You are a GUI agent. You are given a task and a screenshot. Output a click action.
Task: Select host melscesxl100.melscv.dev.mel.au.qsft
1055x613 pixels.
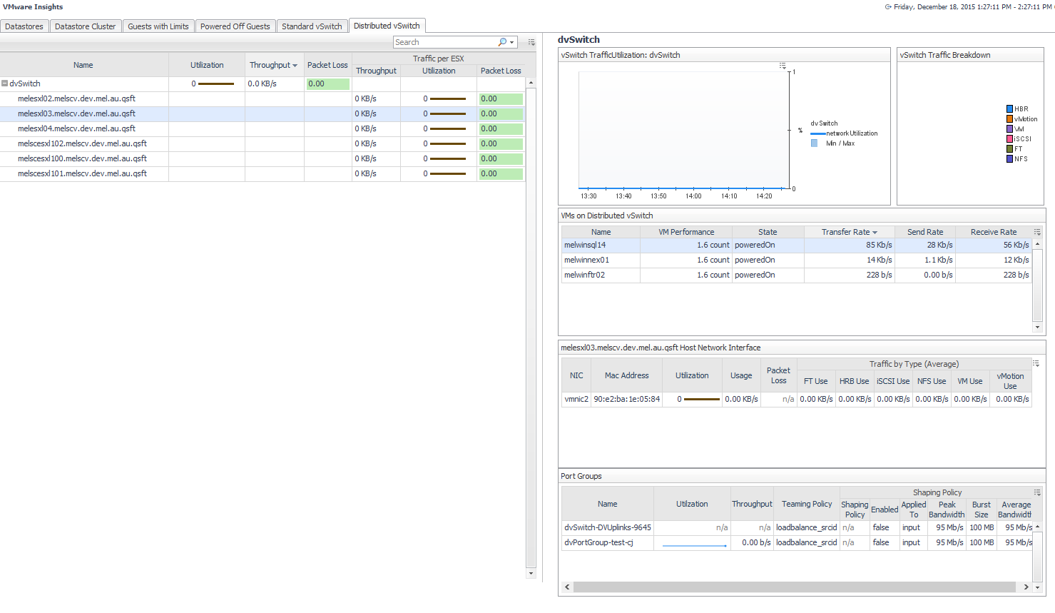[82, 158]
